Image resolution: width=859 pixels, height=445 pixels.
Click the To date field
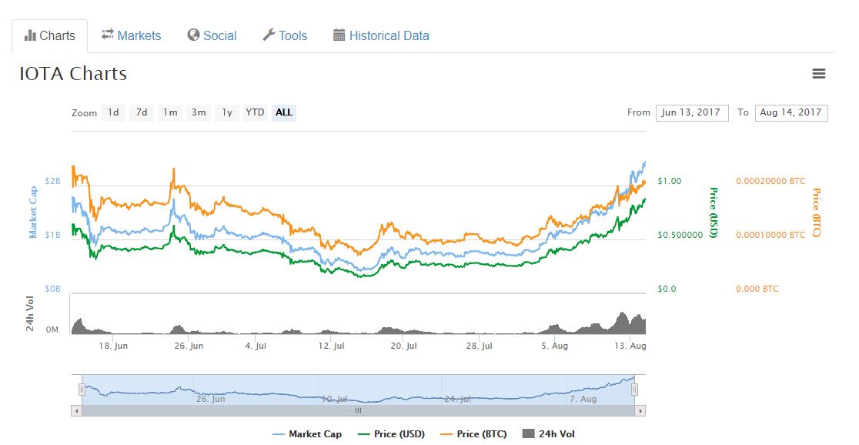tap(791, 113)
